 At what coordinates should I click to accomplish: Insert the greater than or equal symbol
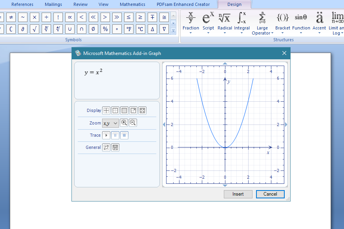tap(141, 17)
